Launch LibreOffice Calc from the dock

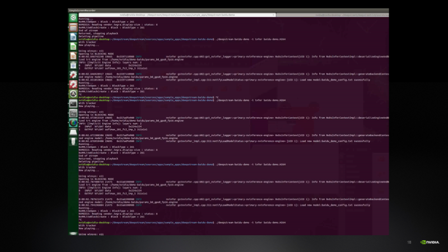[x=73, y=46]
